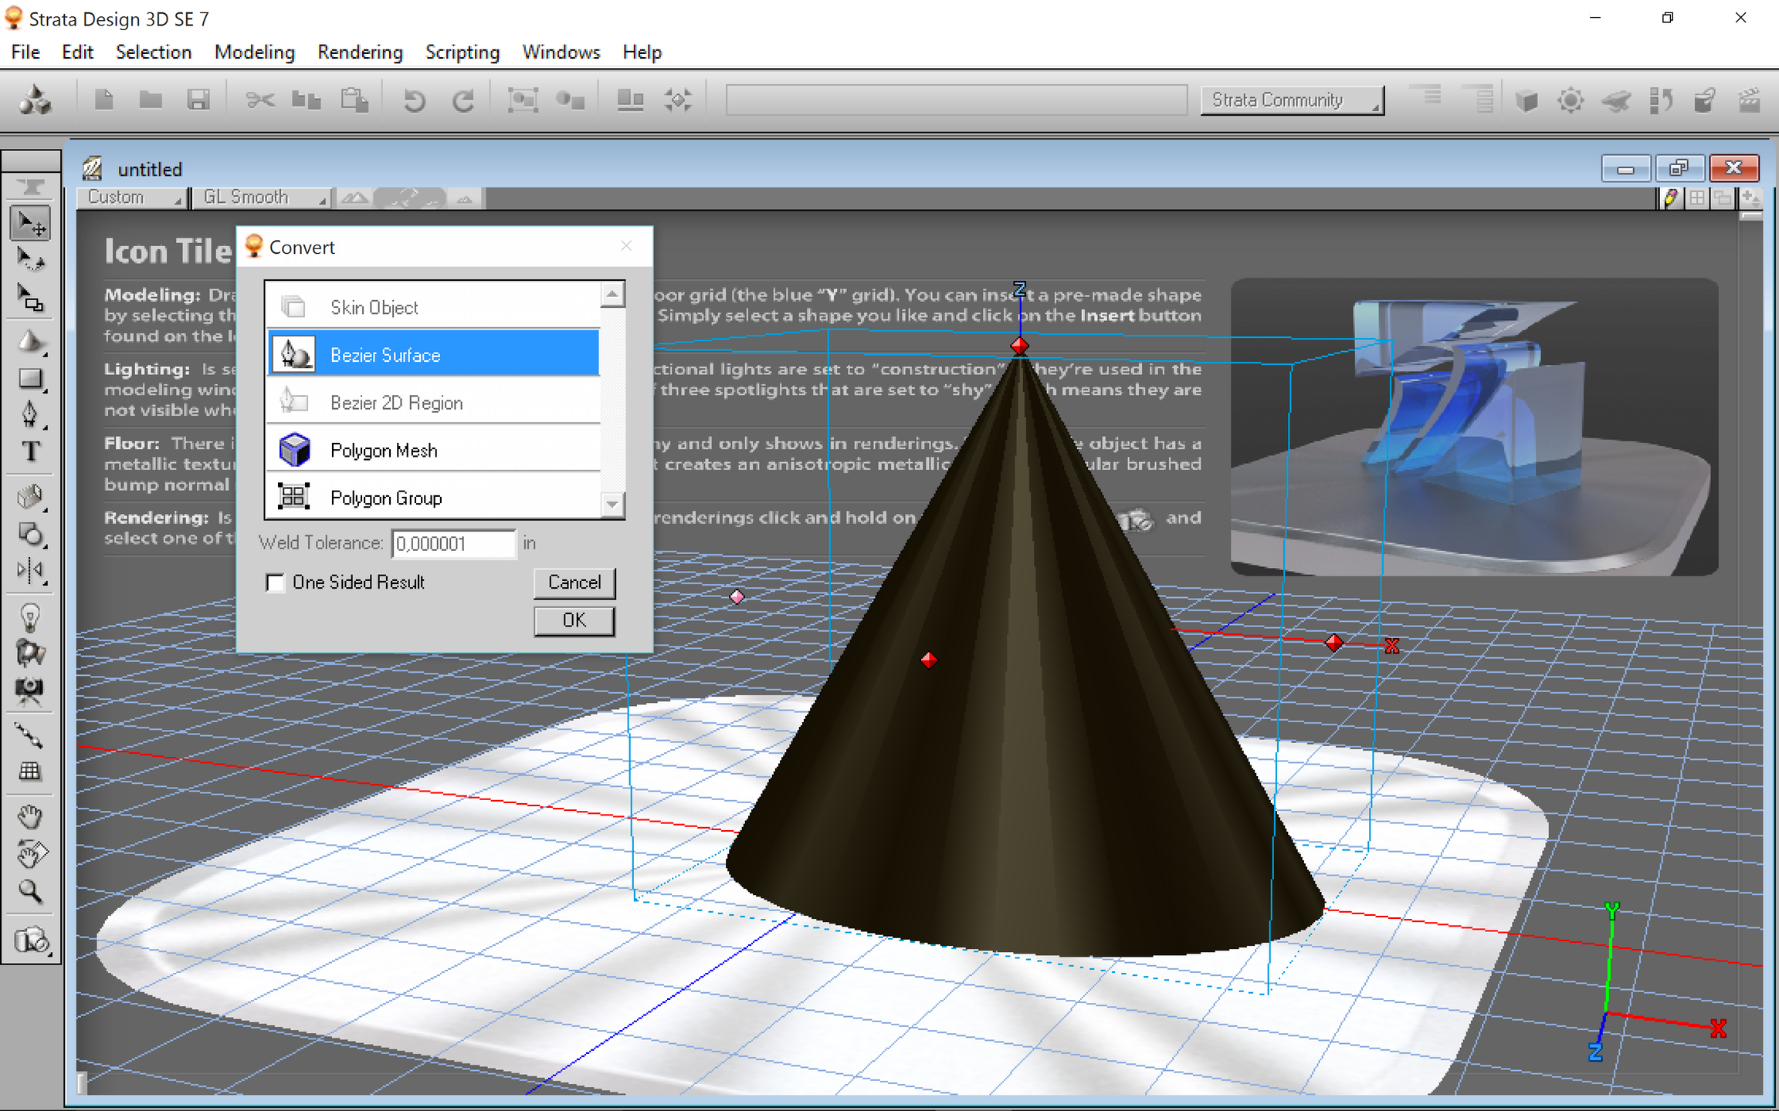Click the Cut scissors icon
The height and width of the screenshot is (1111, 1779).
pyautogui.click(x=260, y=100)
